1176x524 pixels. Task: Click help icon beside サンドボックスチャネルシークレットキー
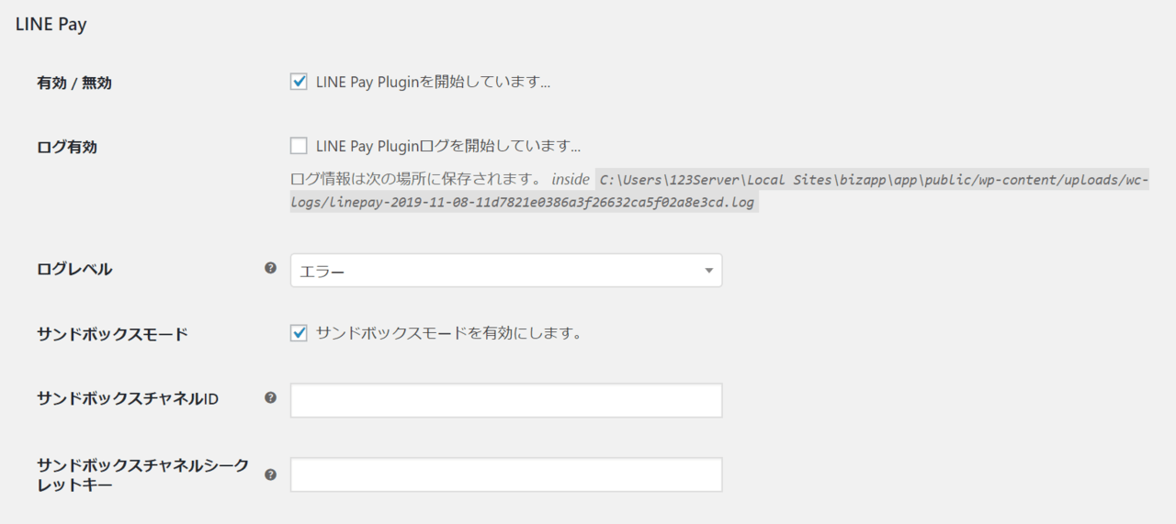point(270,474)
